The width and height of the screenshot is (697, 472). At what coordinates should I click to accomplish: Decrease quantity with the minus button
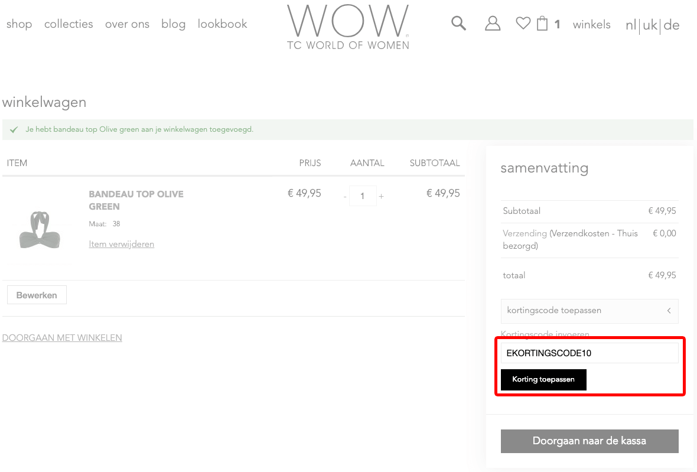tap(345, 196)
